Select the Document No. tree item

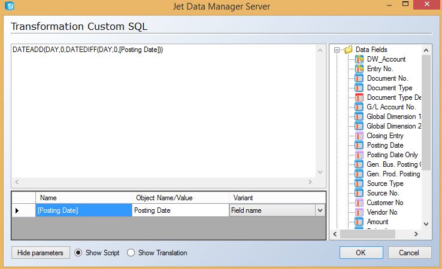click(x=387, y=78)
